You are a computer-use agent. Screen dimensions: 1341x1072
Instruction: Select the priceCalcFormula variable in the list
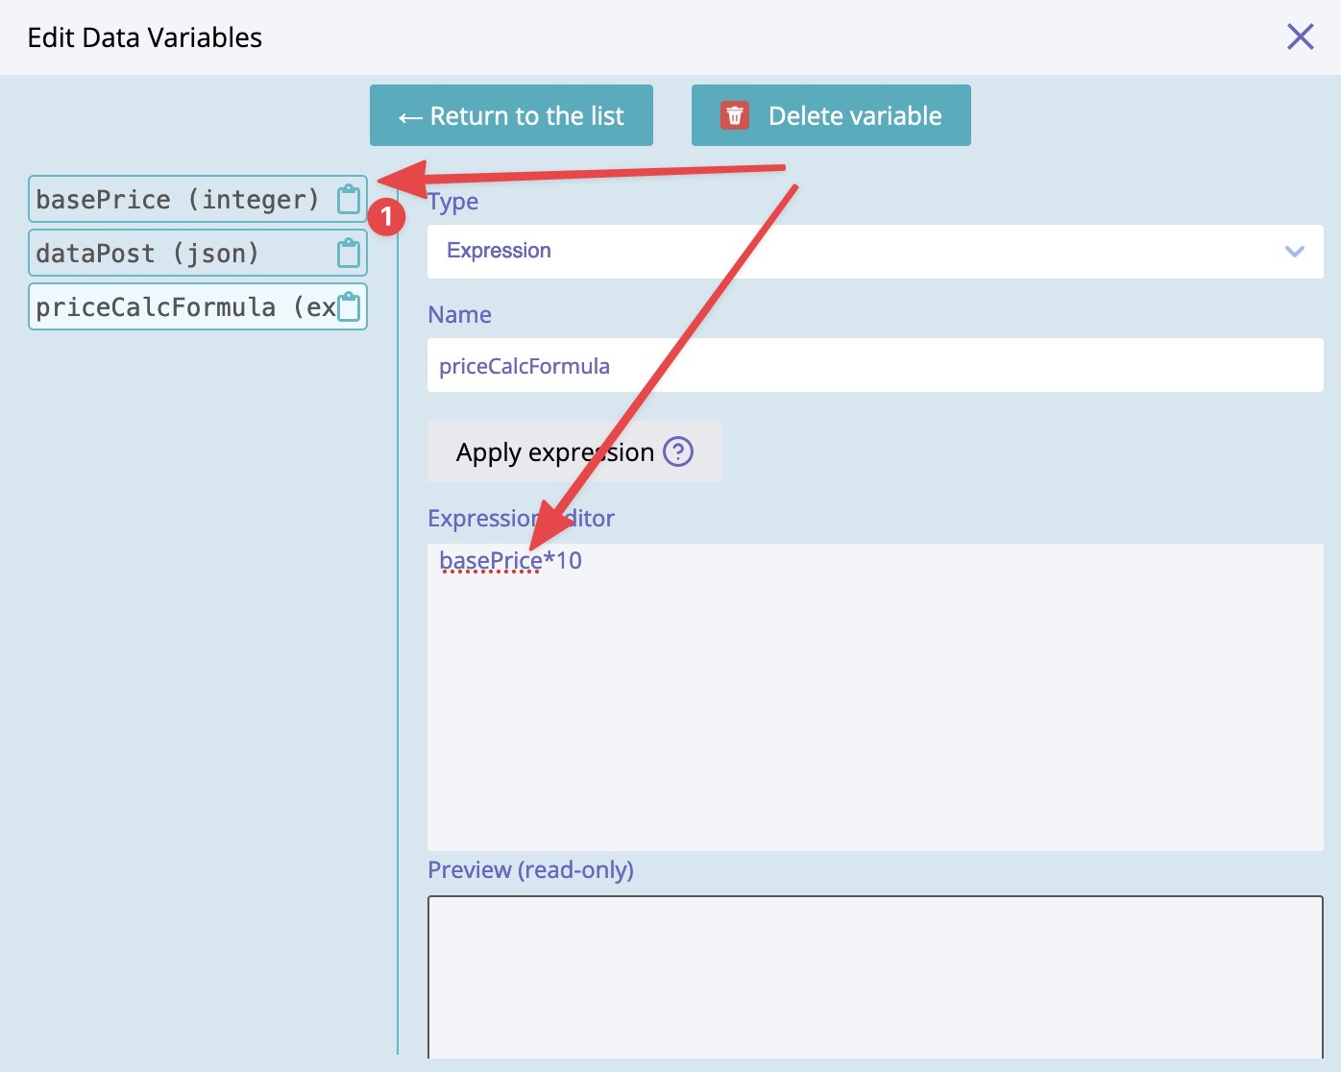pyautogui.click(x=198, y=306)
